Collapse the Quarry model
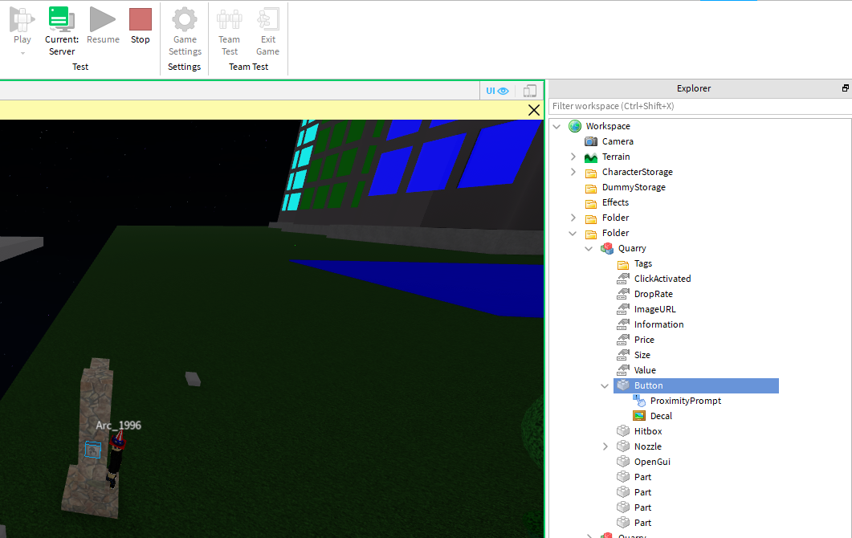 pyautogui.click(x=589, y=248)
